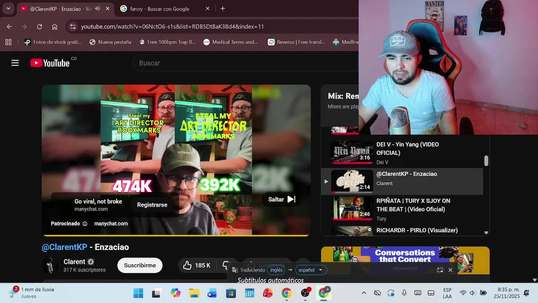
Task: Open manychat.com link beside Patrocinado
Action: [x=111, y=224]
